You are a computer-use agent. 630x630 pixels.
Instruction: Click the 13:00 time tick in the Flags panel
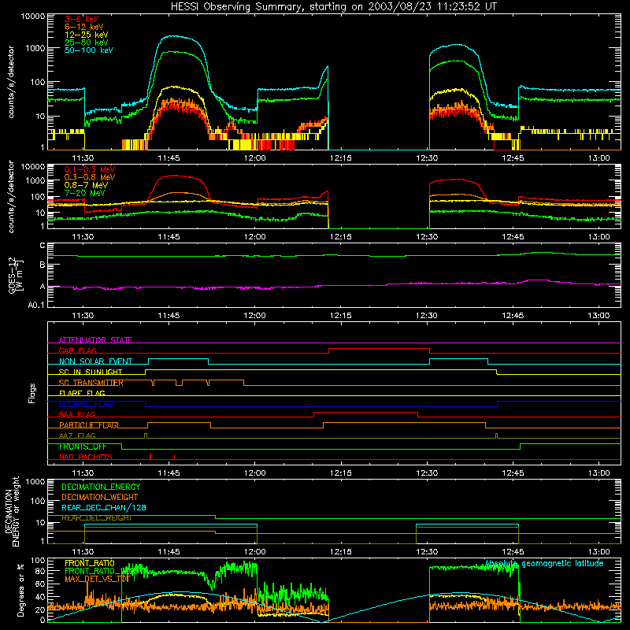(x=598, y=473)
